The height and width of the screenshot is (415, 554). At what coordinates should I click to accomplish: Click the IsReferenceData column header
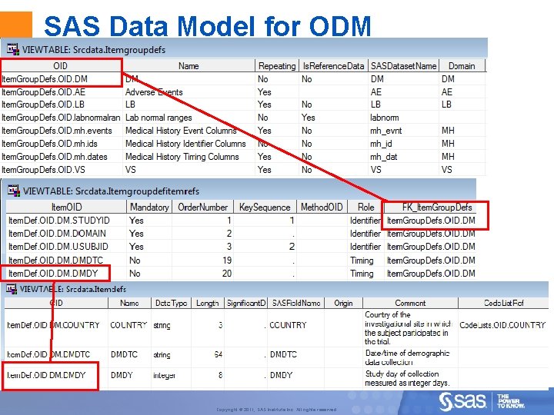[x=333, y=65]
